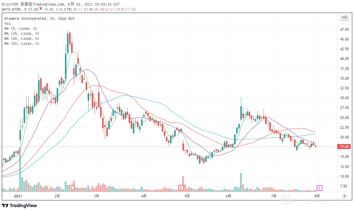Viewport: 354px width, 211px height.
Task: Click the BATS:ATOM ticker text in header
Action: 11,9
